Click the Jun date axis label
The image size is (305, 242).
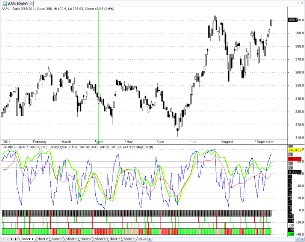pos(161,142)
